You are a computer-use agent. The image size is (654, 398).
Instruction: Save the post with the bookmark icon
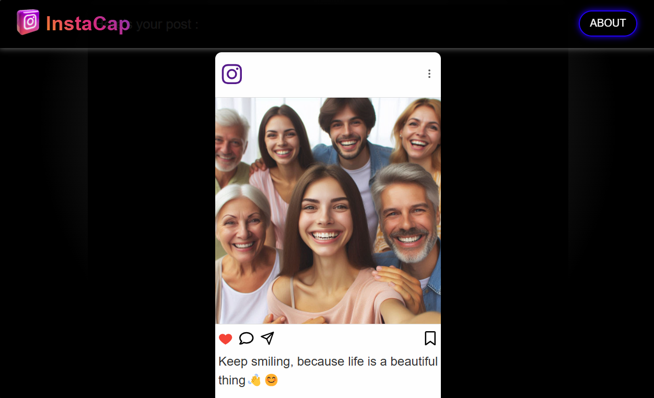pyautogui.click(x=430, y=338)
